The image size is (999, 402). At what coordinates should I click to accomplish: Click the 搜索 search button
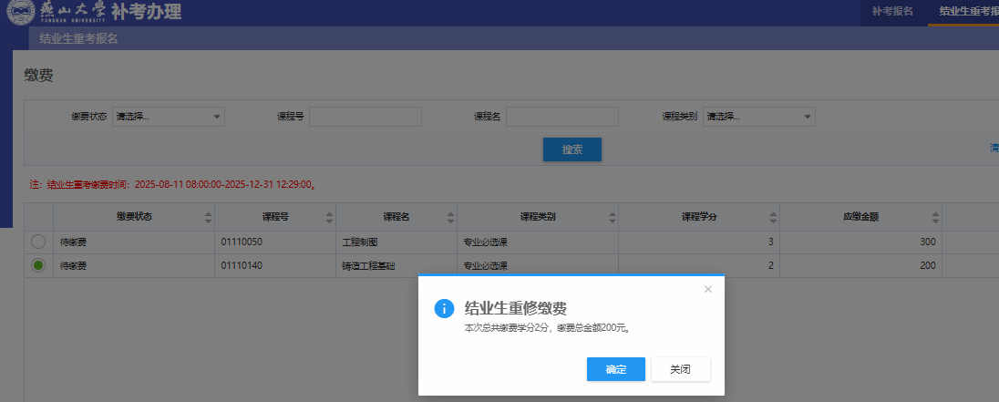coord(572,149)
